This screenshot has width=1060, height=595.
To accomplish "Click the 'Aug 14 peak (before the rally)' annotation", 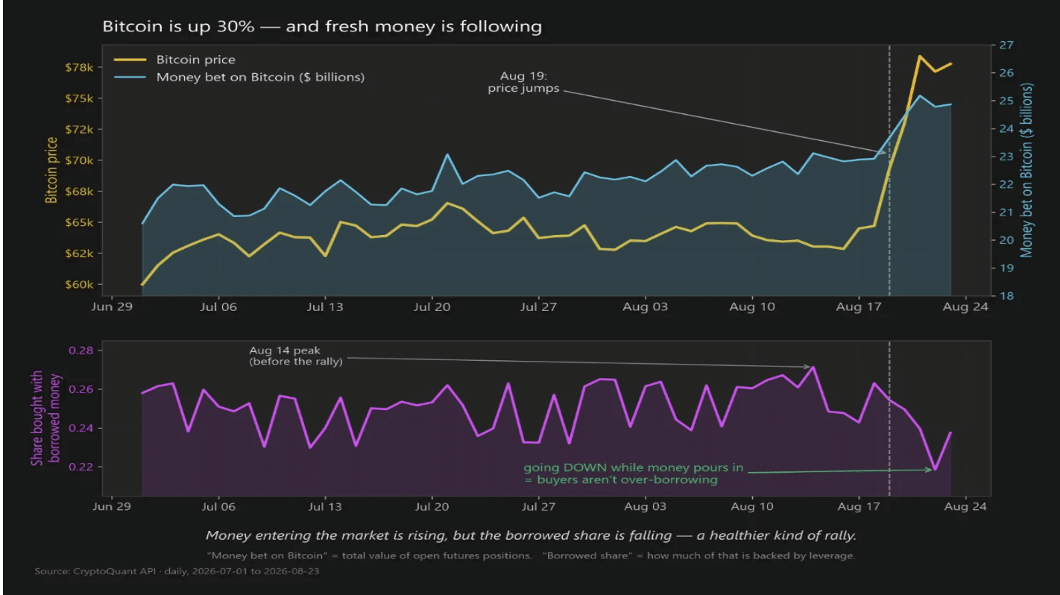I will coord(295,356).
